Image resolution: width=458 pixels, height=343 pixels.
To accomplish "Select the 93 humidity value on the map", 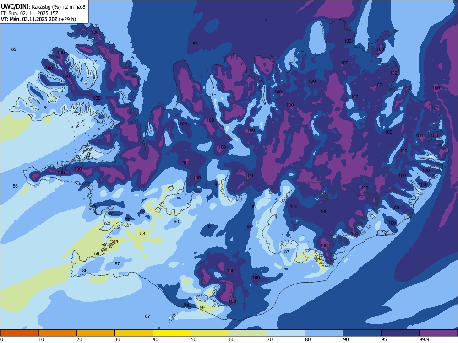I will tap(209, 227).
